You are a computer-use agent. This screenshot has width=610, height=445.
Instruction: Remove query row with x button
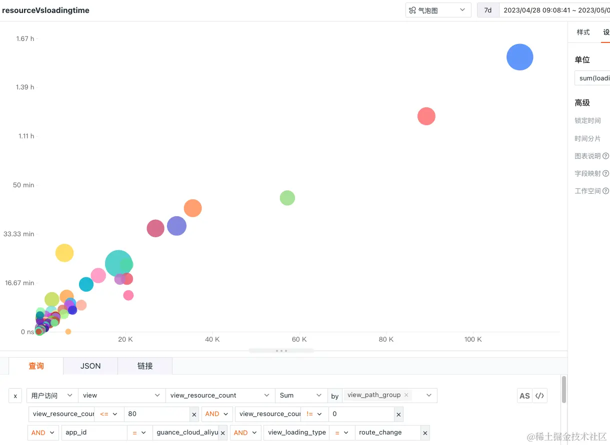15,396
